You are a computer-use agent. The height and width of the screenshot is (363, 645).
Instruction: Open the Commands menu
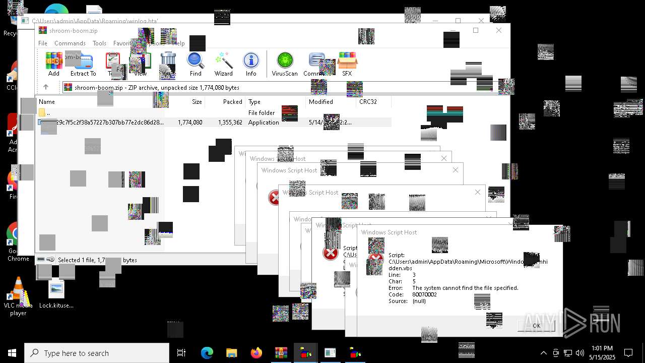(70, 43)
